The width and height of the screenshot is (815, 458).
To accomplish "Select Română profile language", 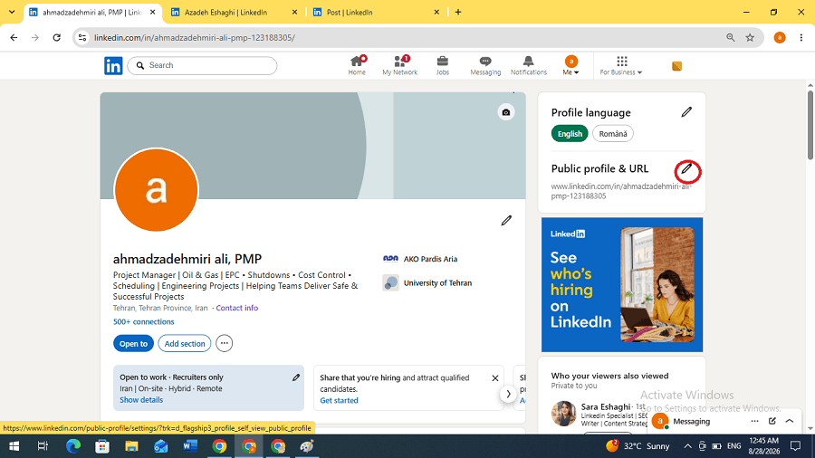I will pyautogui.click(x=613, y=134).
